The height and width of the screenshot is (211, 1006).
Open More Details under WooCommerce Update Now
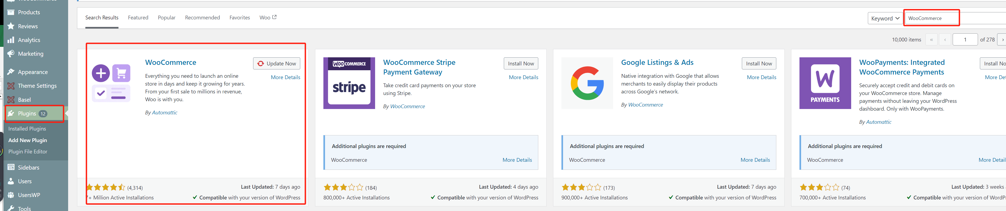(285, 77)
